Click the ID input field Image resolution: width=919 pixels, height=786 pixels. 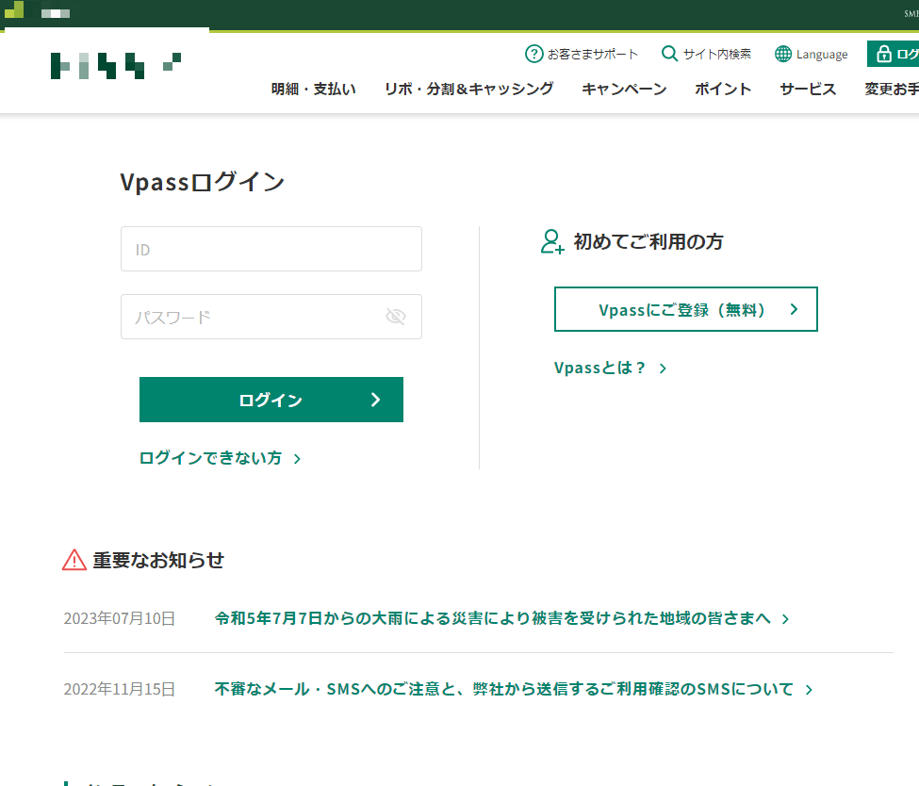271,248
